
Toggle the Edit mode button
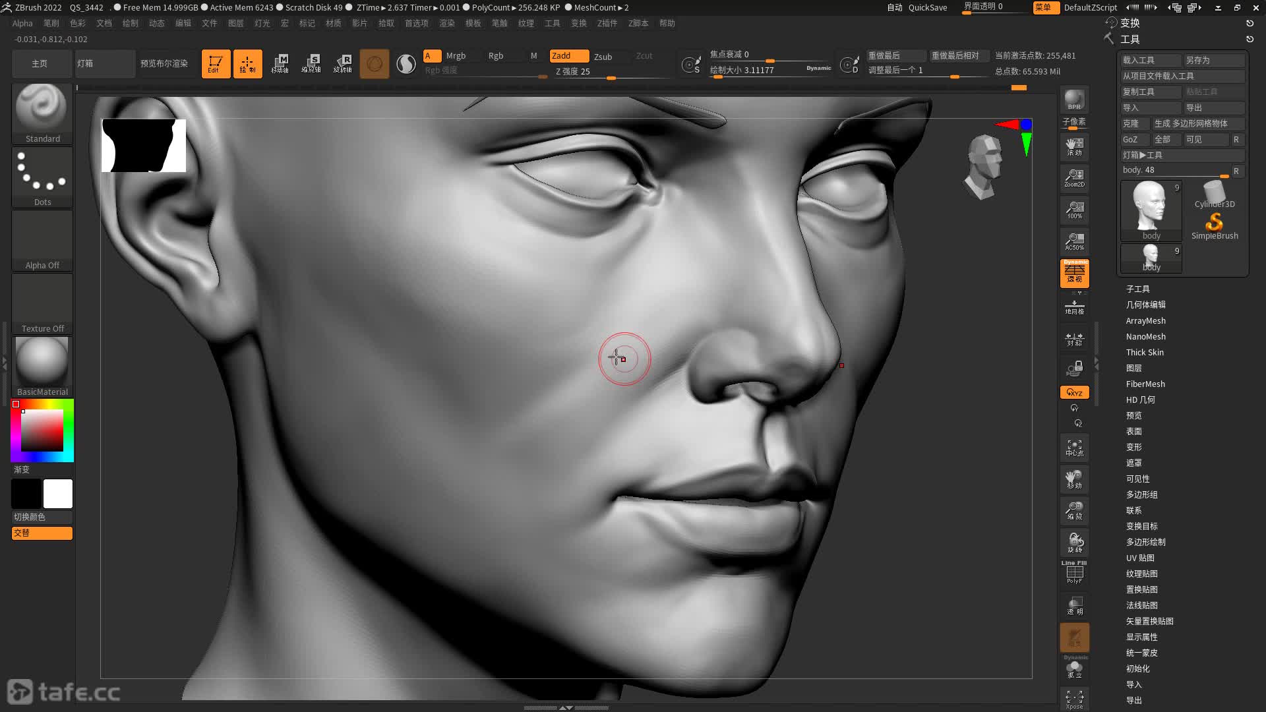[216, 64]
